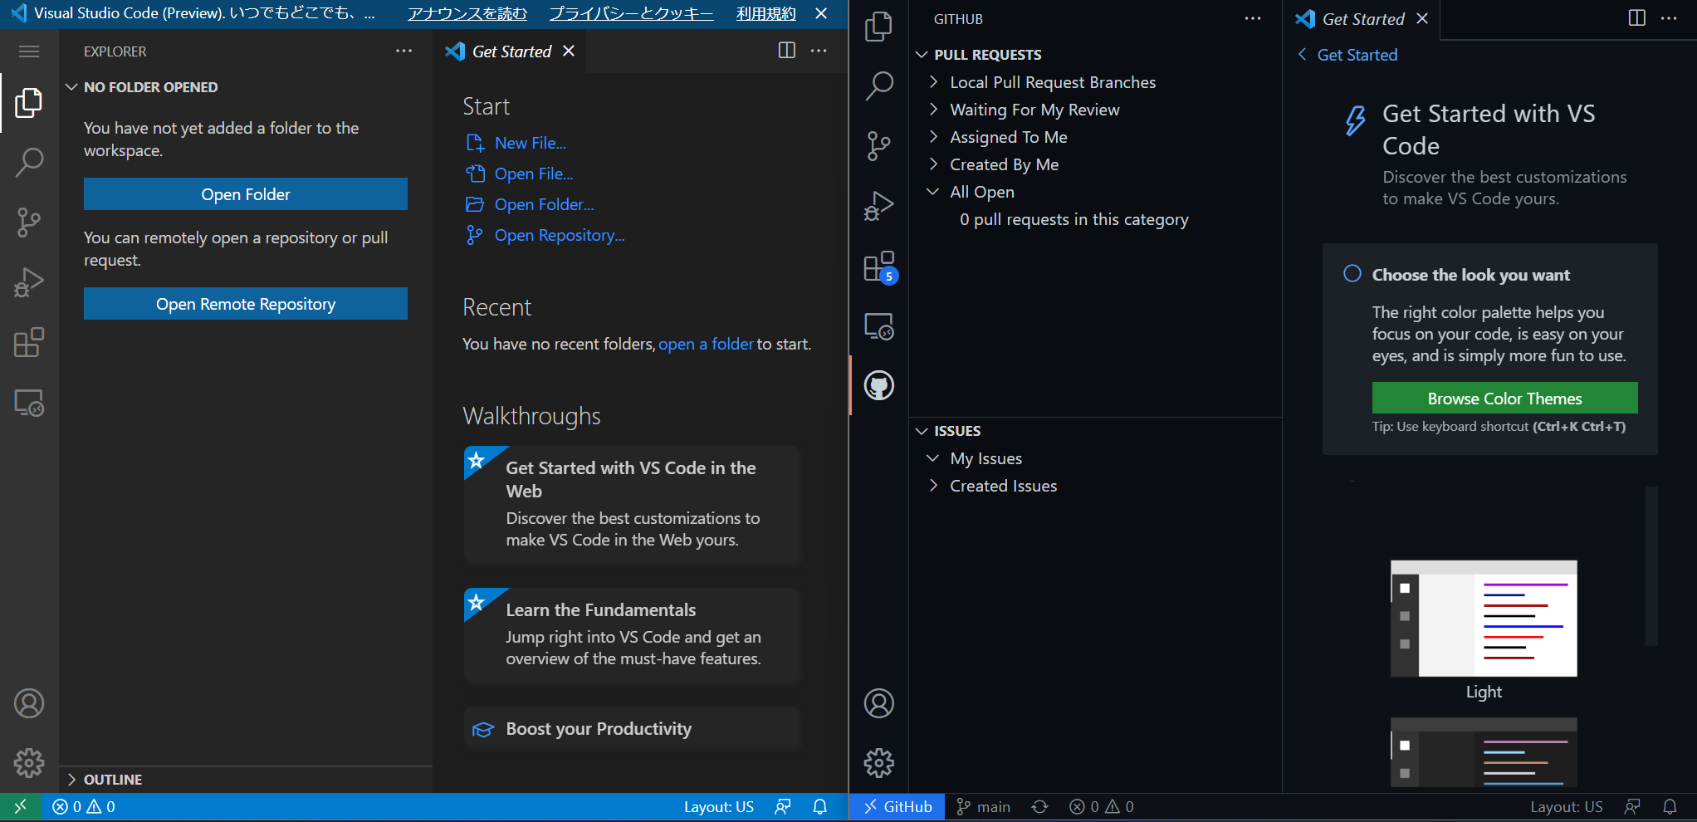Open the Extensions view showing 5 updates

click(x=879, y=267)
